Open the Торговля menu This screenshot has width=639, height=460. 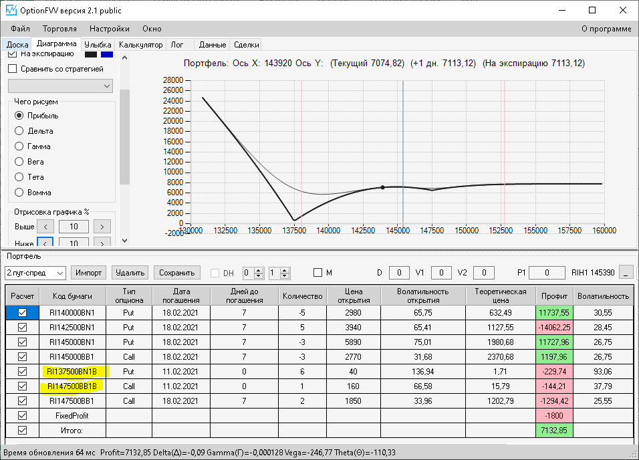(x=59, y=29)
